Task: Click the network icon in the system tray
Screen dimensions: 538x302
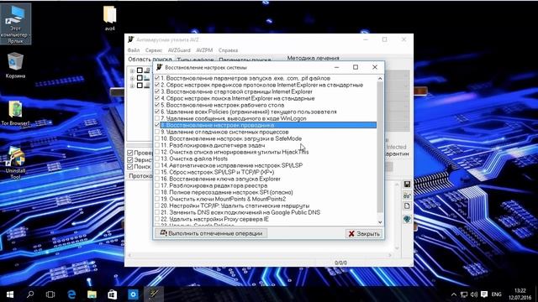Action: pyautogui.click(x=464, y=294)
